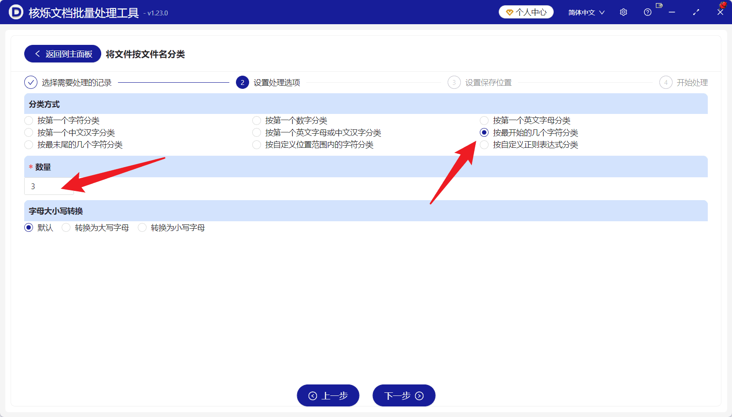Click the fullscreen expand arrows icon

[x=696, y=12]
